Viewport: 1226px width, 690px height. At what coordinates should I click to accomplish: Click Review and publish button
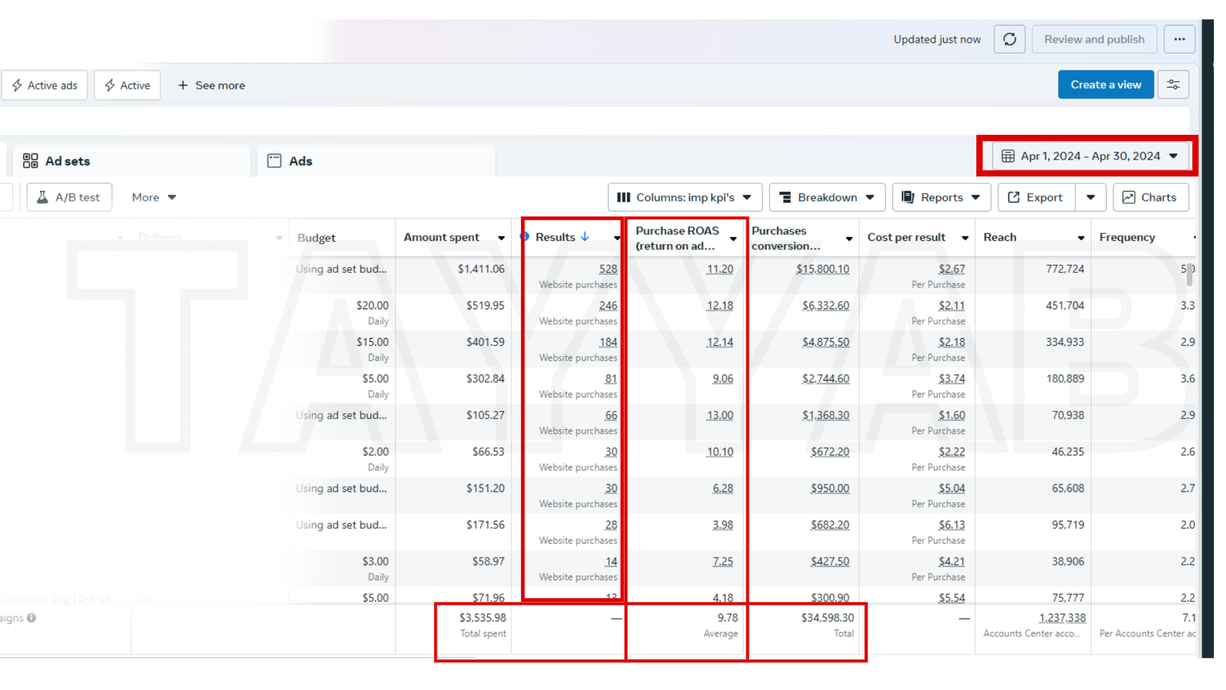tap(1093, 39)
